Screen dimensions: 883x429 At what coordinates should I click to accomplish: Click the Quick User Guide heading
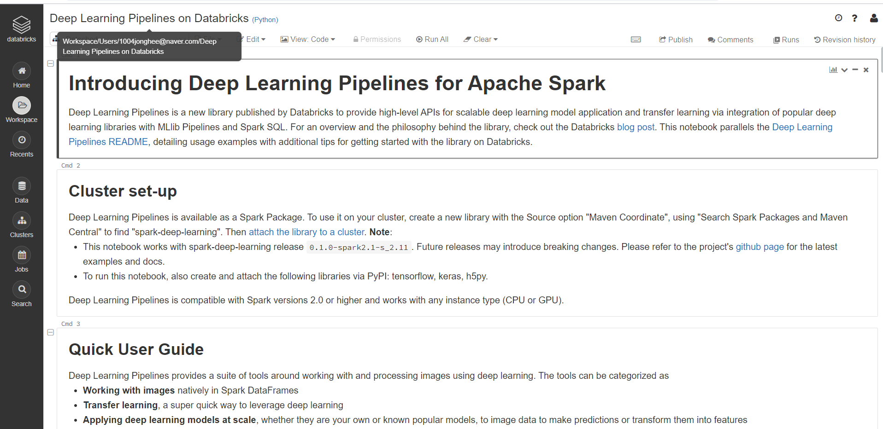tap(136, 349)
